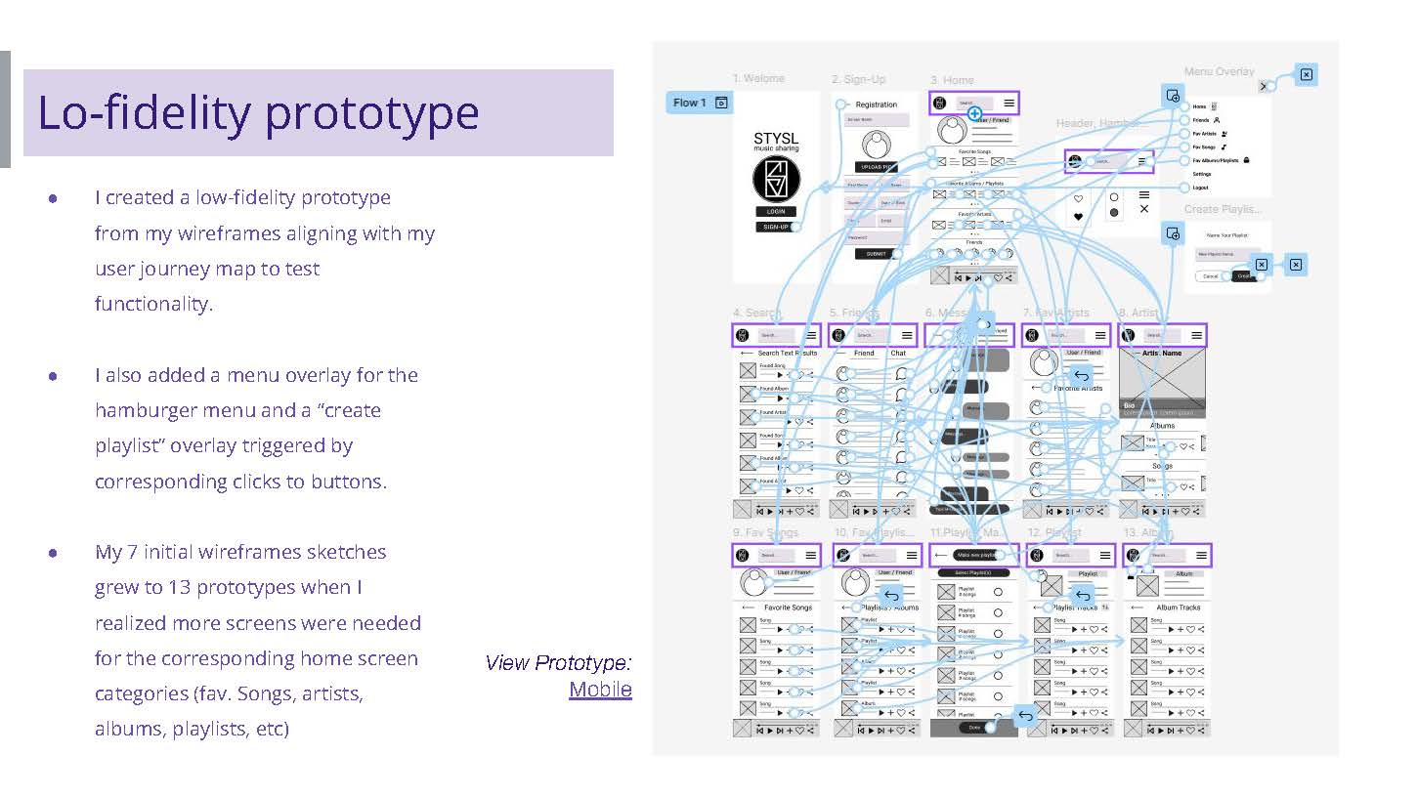This screenshot has width=1417, height=797.
Task: Open hamburger menu on Fav Artists screen
Action: tap(1100, 335)
